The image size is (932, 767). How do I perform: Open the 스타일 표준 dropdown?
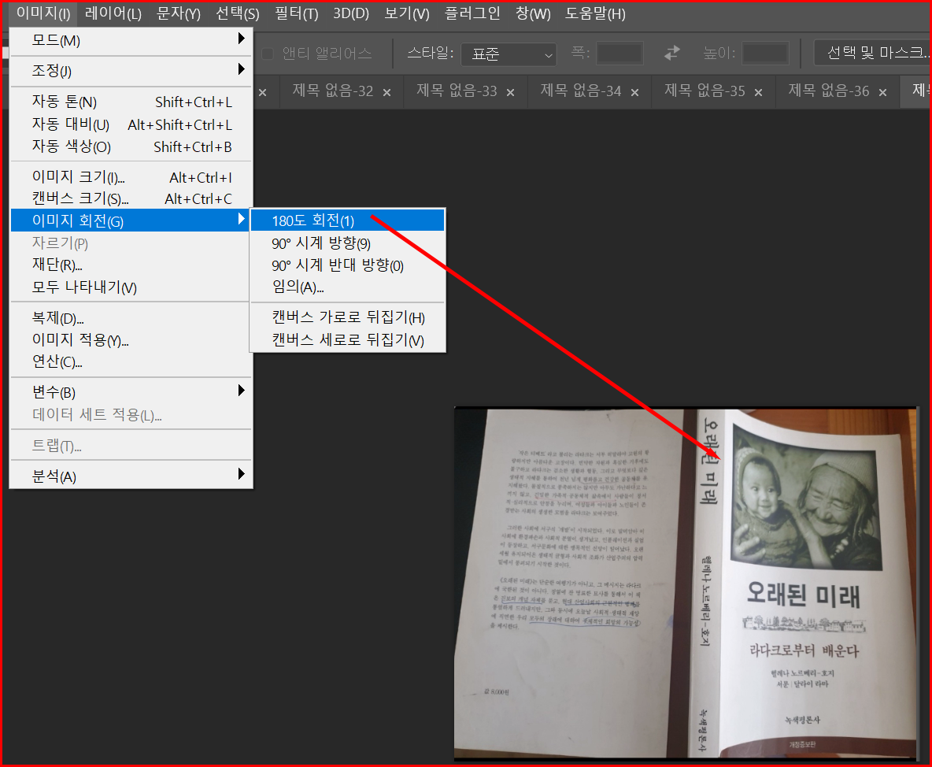[x=509, y=54]
